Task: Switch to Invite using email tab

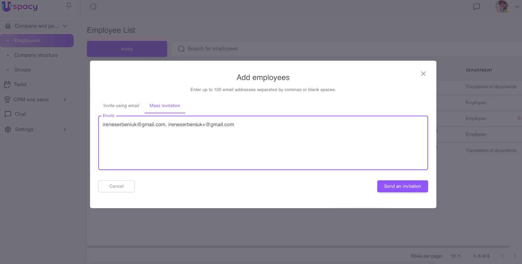Action: 121,106
